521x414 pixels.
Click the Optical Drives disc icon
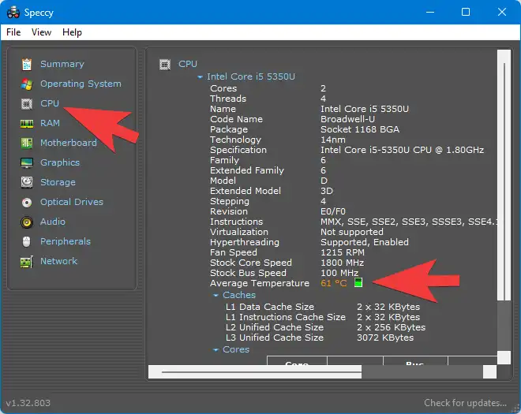(27, 202)
